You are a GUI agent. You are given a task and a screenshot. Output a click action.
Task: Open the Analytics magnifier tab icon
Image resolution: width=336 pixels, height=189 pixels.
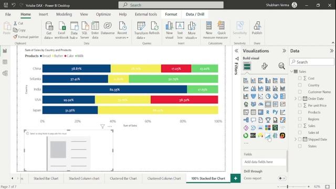click(281, 66)
